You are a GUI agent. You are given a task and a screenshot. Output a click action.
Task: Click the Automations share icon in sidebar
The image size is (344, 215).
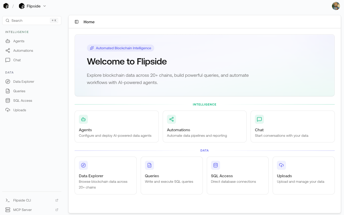tap(8, 50)
